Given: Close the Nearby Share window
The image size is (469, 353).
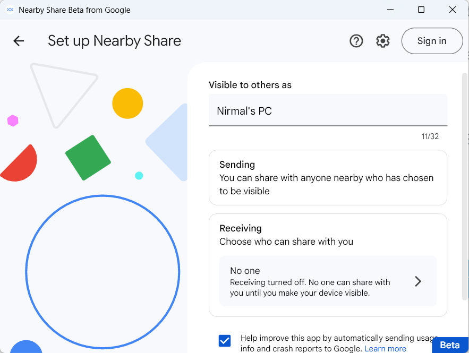Looking at the screenshot, I should 452,10.
